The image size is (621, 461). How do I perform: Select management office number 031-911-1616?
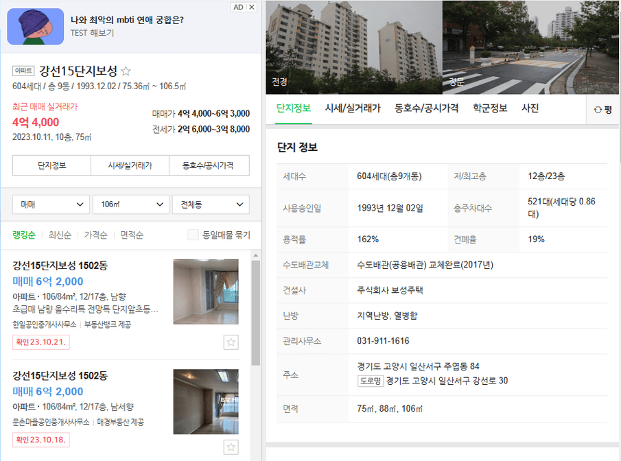383,341
